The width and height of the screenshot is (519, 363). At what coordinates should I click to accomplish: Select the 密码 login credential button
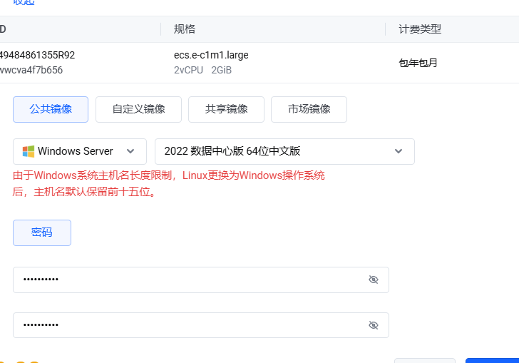(42, 232)
